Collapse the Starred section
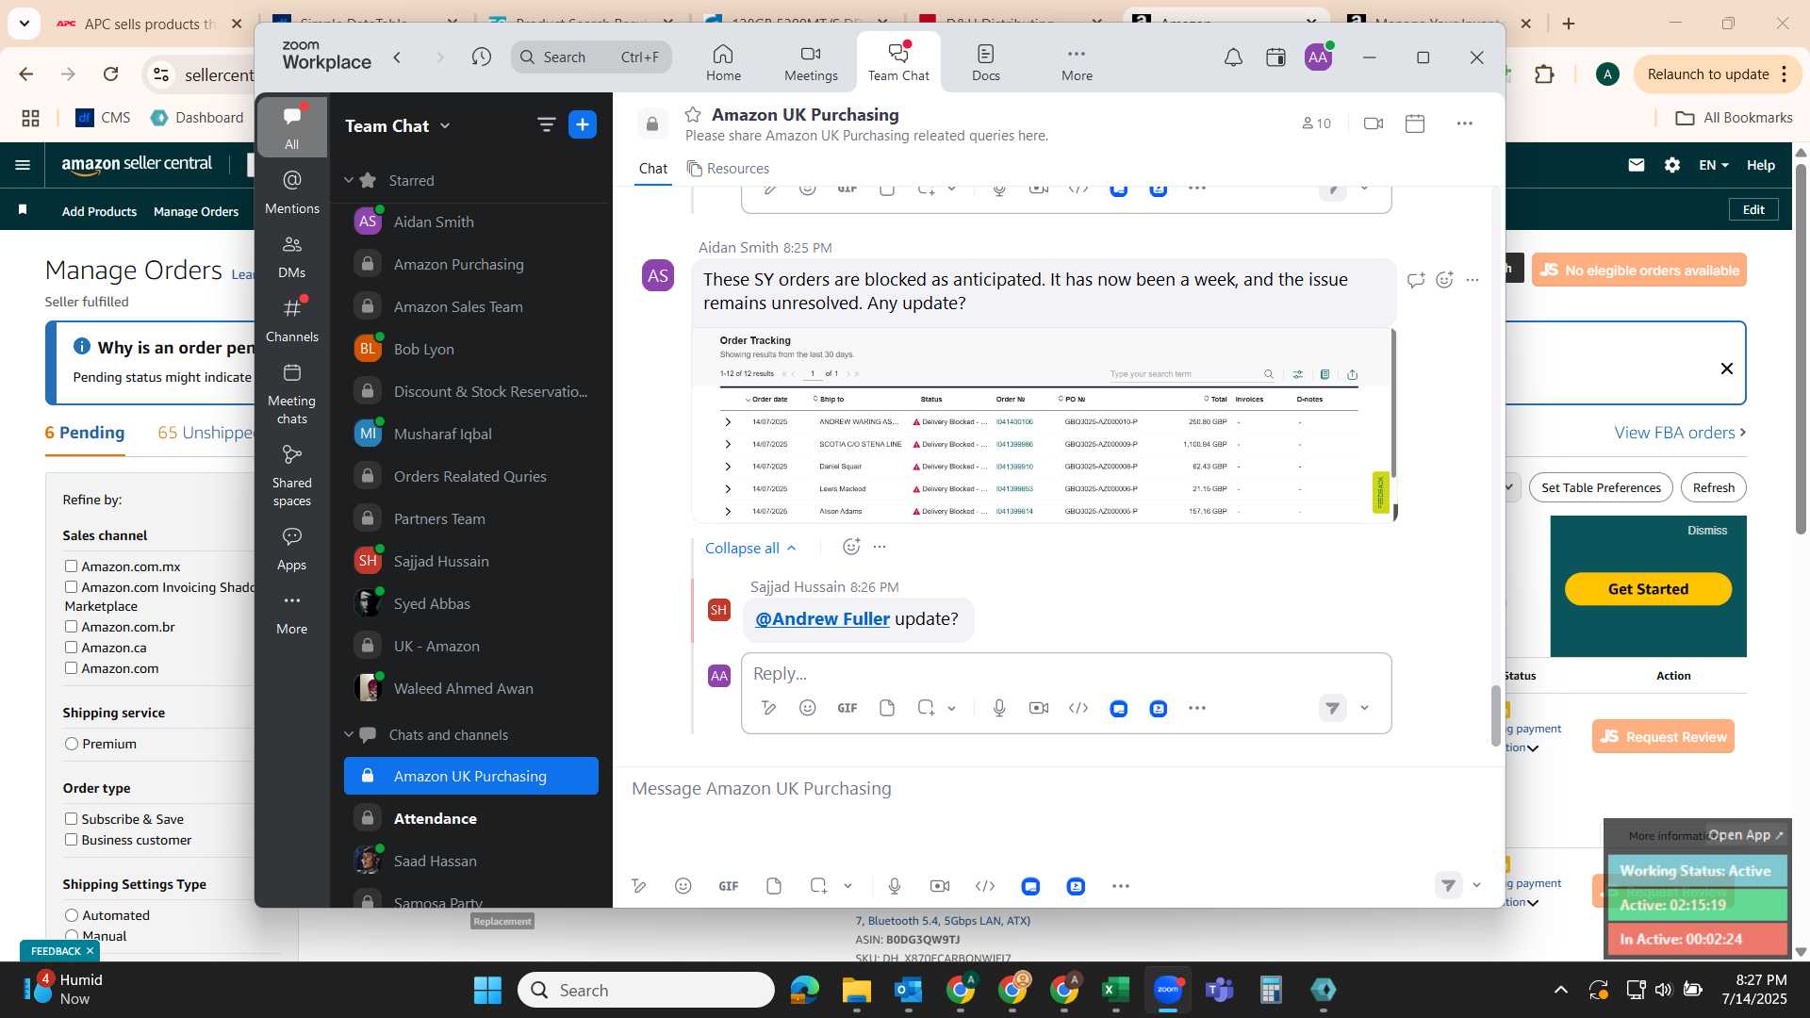Image resolution: width=1810 pixels, height=1018 pixels. pos(349,180)
